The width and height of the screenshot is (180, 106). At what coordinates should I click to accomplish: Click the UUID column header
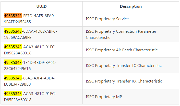[x=42, y=6]
